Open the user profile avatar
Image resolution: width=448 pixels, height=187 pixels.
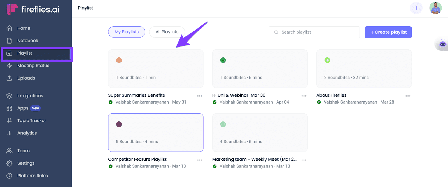pos(435,8)
